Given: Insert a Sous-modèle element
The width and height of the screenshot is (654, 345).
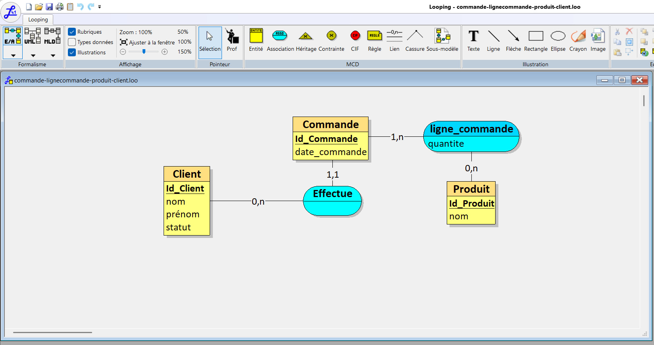Looking at the screenshot, I should pos(442,40).
